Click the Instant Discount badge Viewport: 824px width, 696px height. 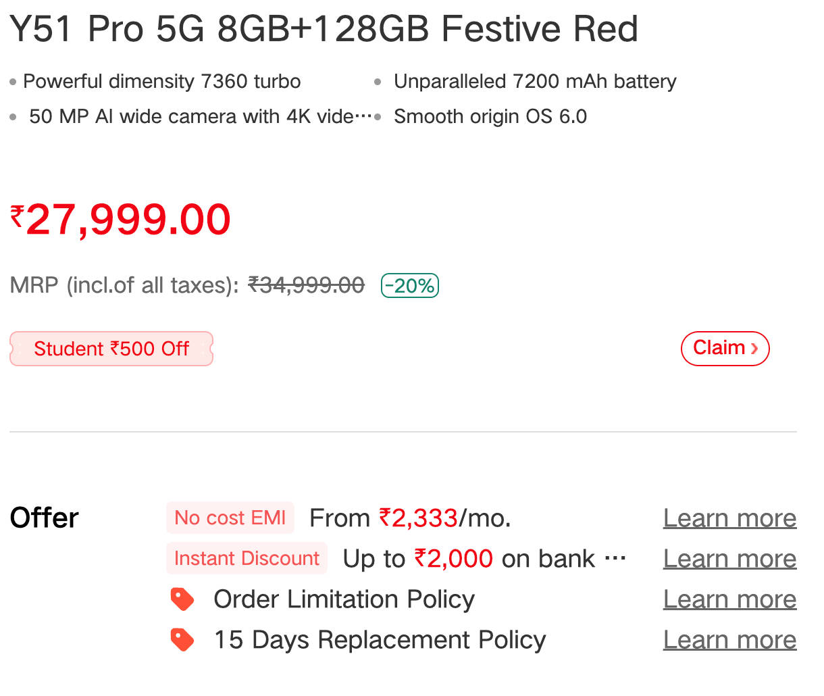click(247, 559)
